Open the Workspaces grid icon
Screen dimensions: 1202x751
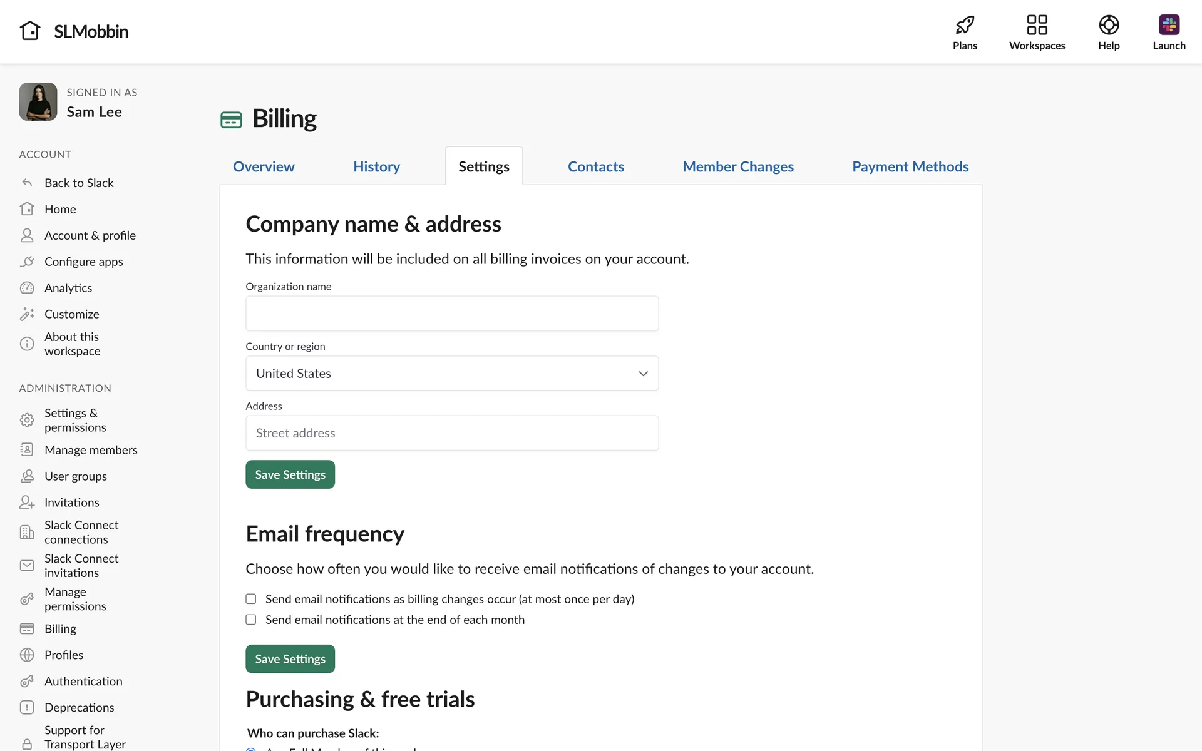pyautogui.click(x=1037, y=26)
